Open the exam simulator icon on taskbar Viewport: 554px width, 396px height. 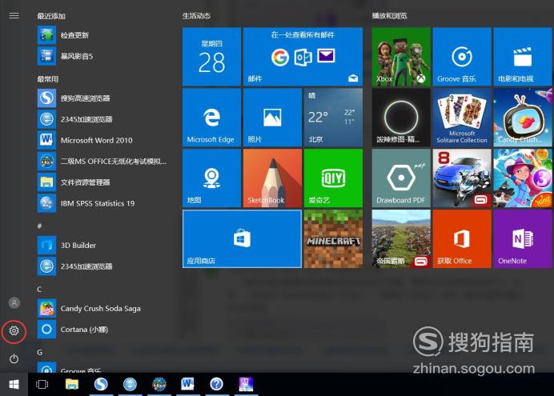(159, 384)
